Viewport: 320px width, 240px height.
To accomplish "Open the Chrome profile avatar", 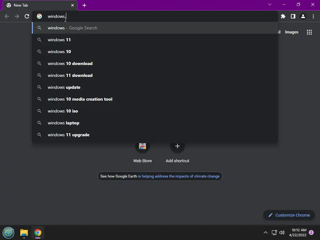I will click(303, 16).
